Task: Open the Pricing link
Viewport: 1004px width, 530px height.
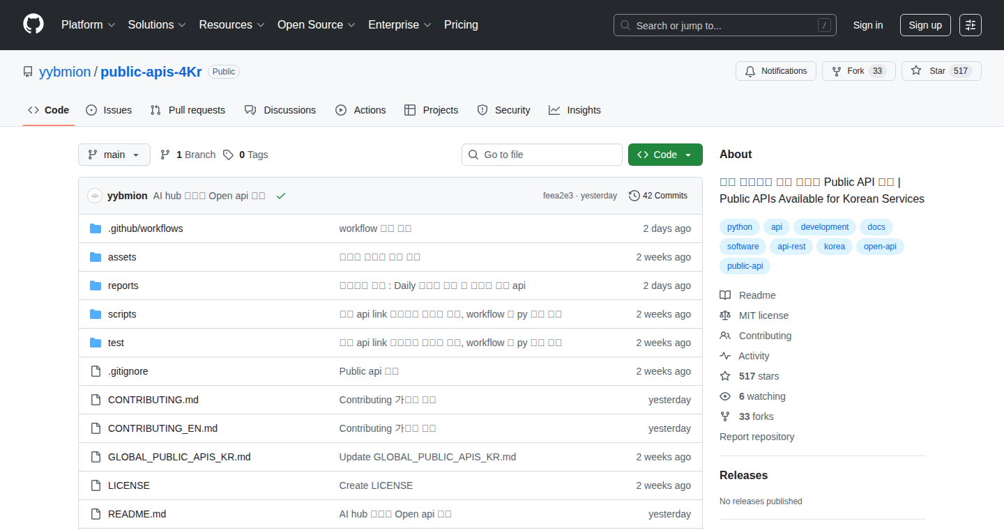Action: pos(461,24)
